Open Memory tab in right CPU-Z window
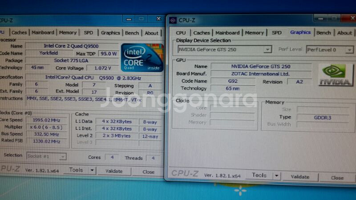Image resolution: width=356 pixels, height=200 pixels. click(254, 33)
